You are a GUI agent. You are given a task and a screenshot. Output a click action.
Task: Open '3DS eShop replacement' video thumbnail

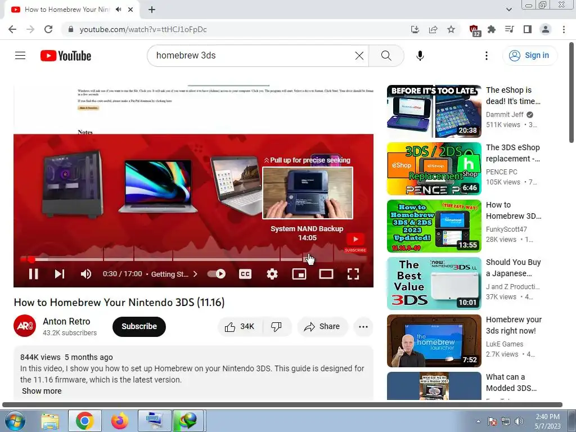tap(434, 169)
